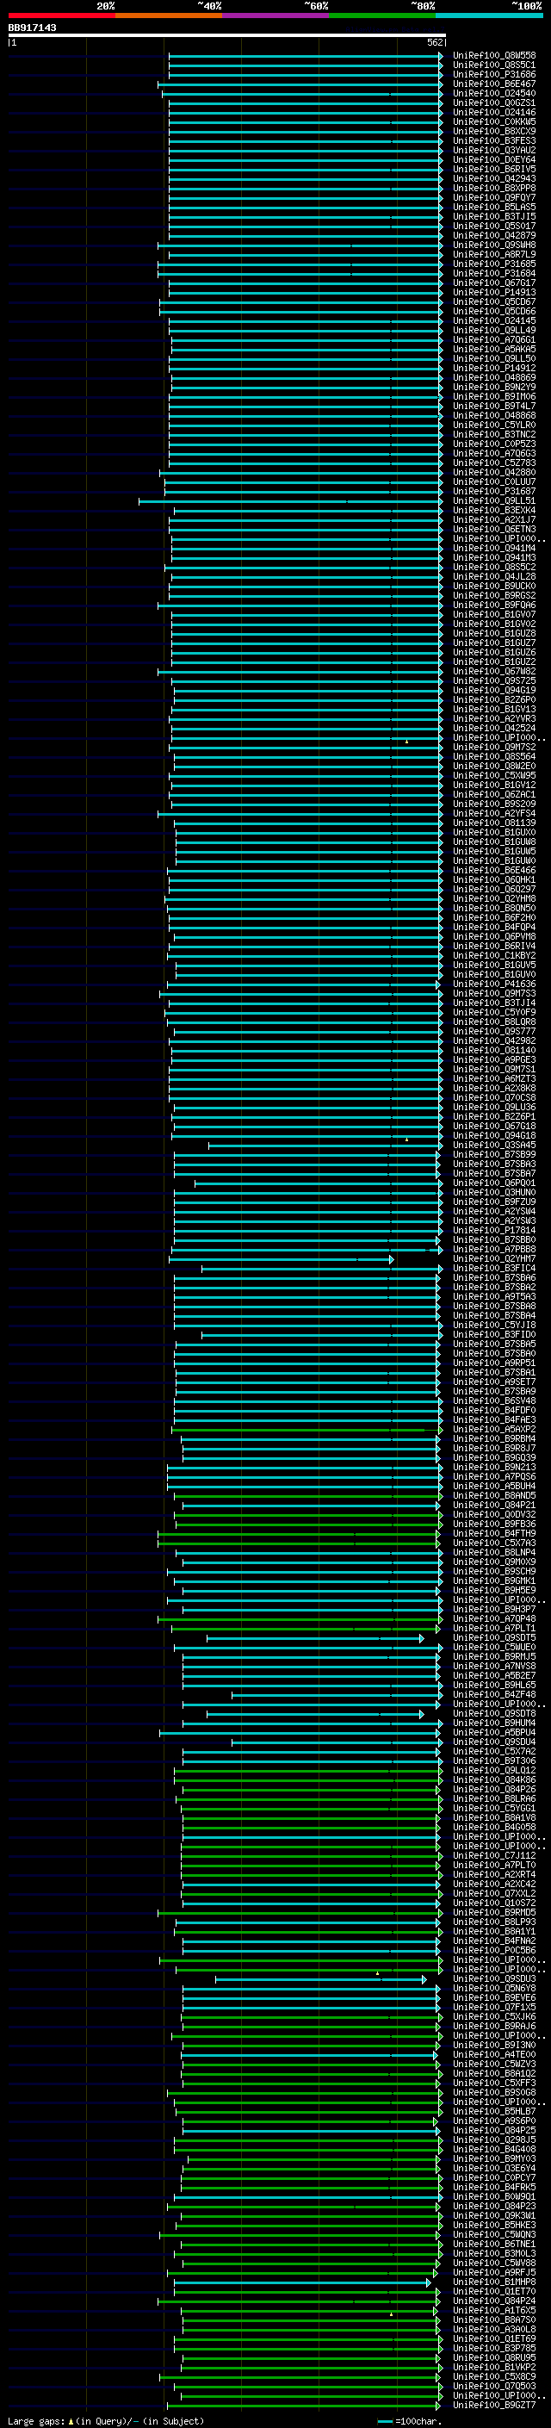Open the last hit UniRef100_B9GZT7

pyautogui.click(x=494, y=2406)
